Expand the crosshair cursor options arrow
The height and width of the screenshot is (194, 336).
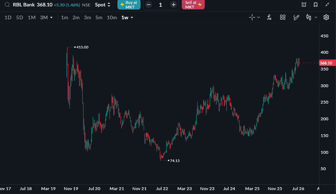(x=259, y=17)
